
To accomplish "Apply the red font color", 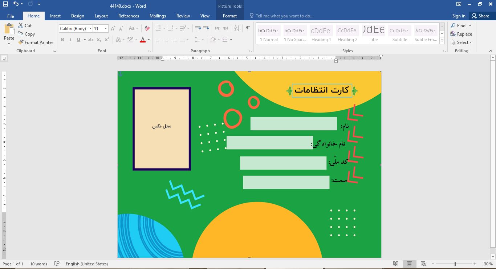I will click(143, 40).
